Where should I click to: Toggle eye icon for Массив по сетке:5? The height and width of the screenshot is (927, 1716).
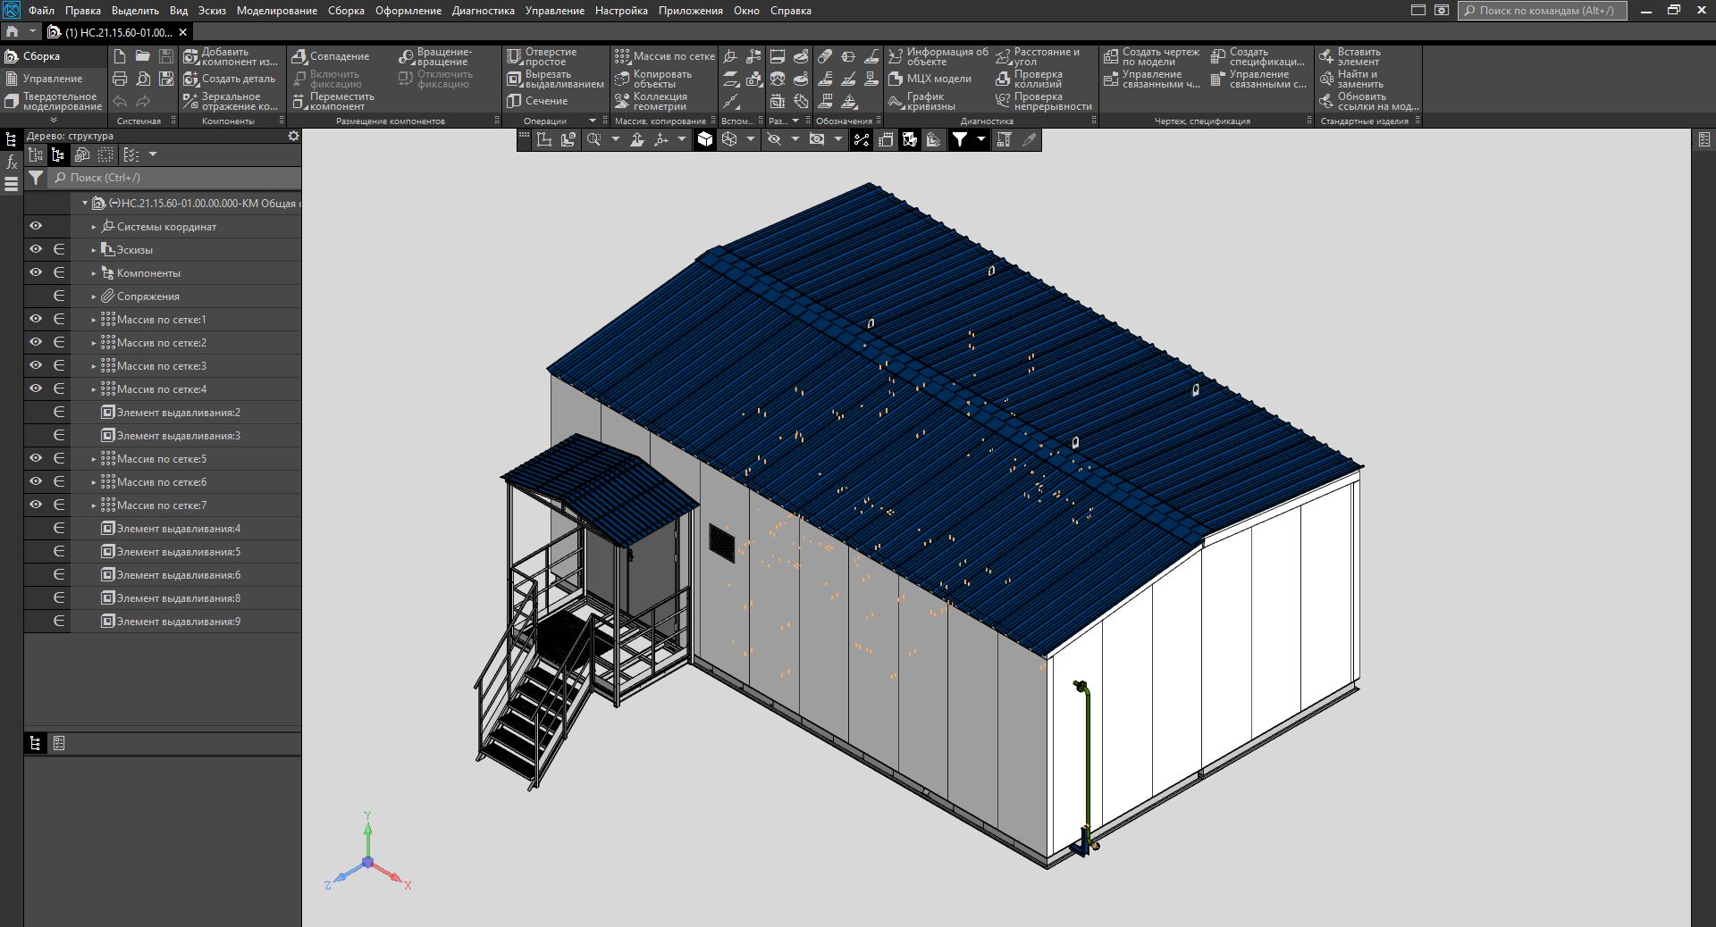(x=36, y=458)
